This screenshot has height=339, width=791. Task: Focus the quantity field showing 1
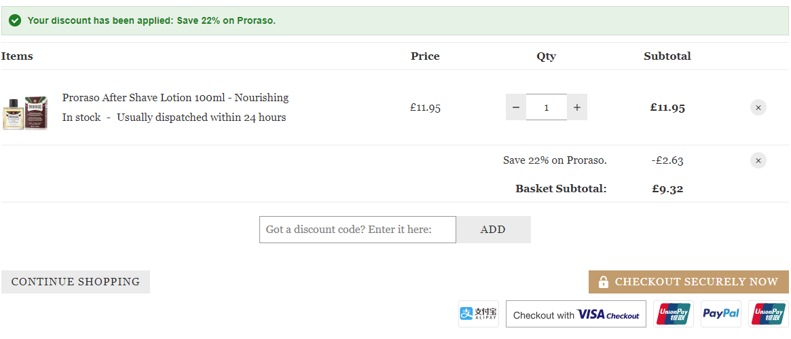[x=547, y=107]
